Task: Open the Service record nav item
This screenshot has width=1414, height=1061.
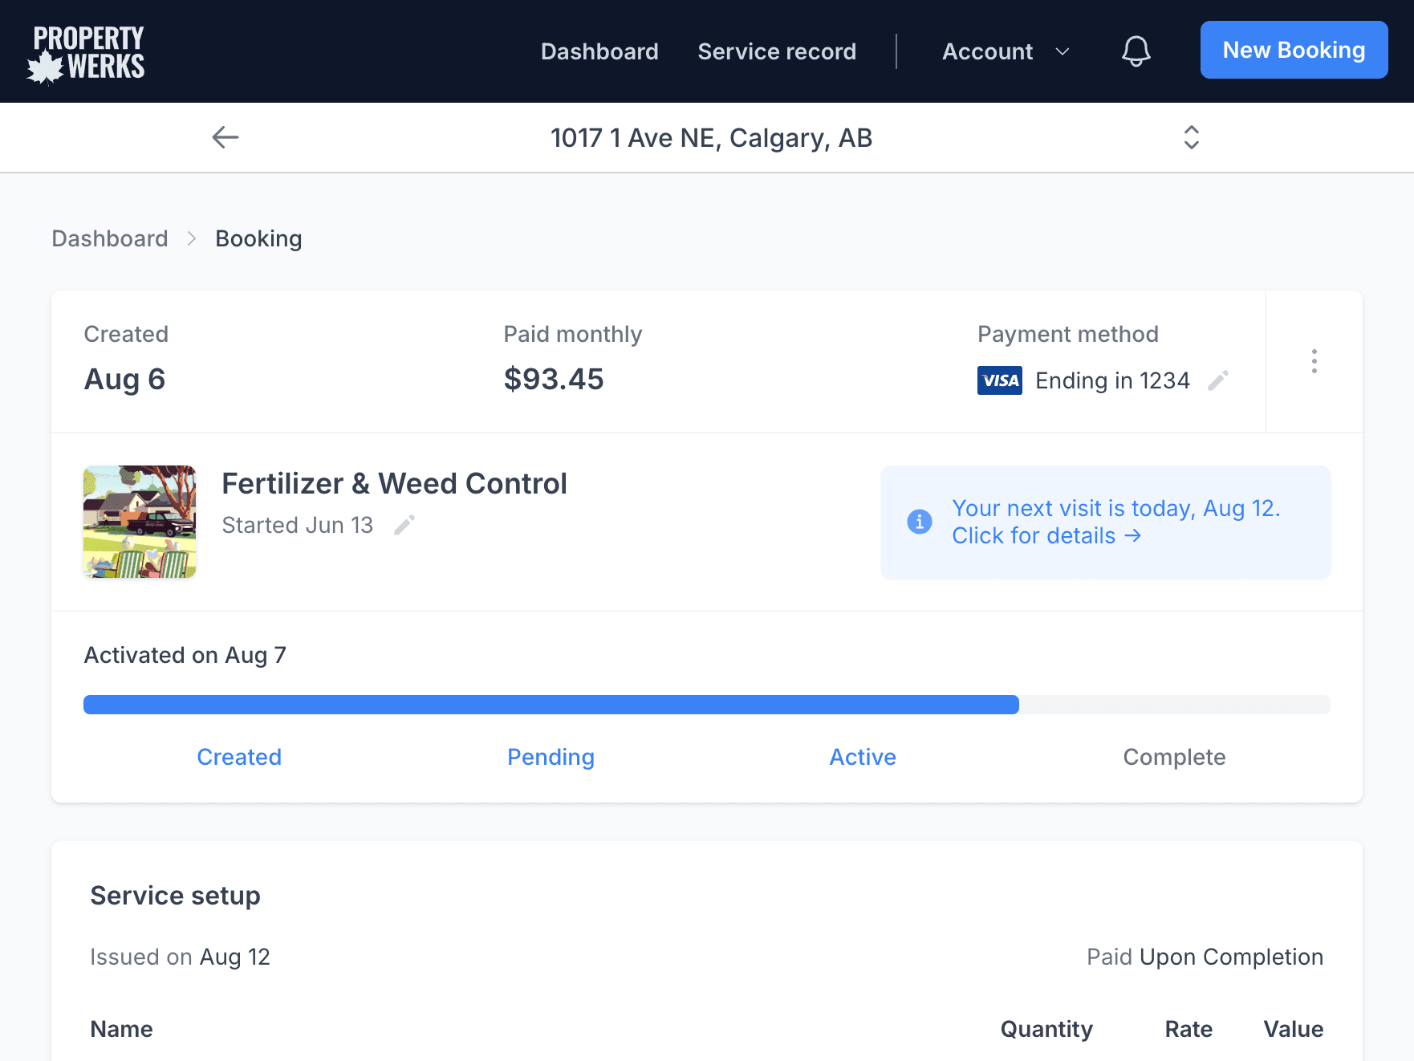Action: coord(777,51)
